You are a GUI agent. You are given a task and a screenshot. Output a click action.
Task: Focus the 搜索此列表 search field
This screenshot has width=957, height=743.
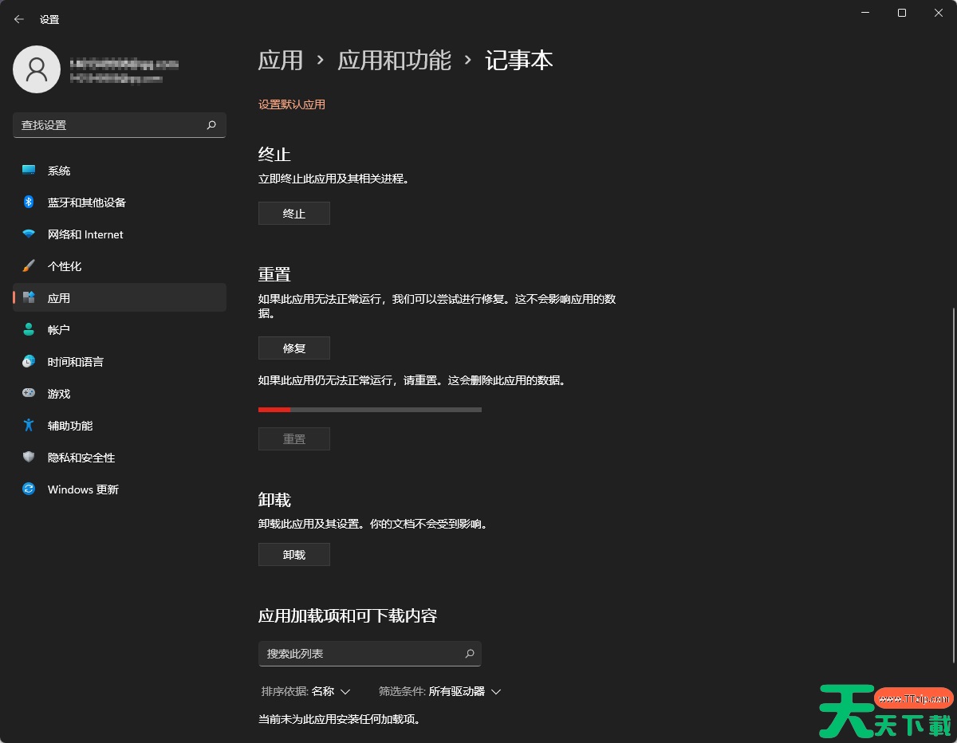coord(370,654)
